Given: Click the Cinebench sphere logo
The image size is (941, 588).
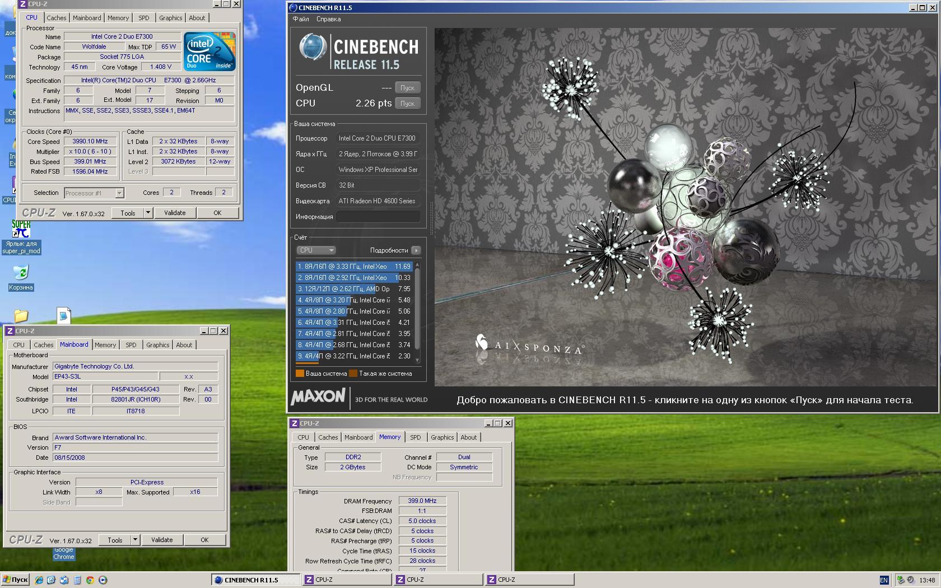Looking at the screenshot, I should click(313, 46).
